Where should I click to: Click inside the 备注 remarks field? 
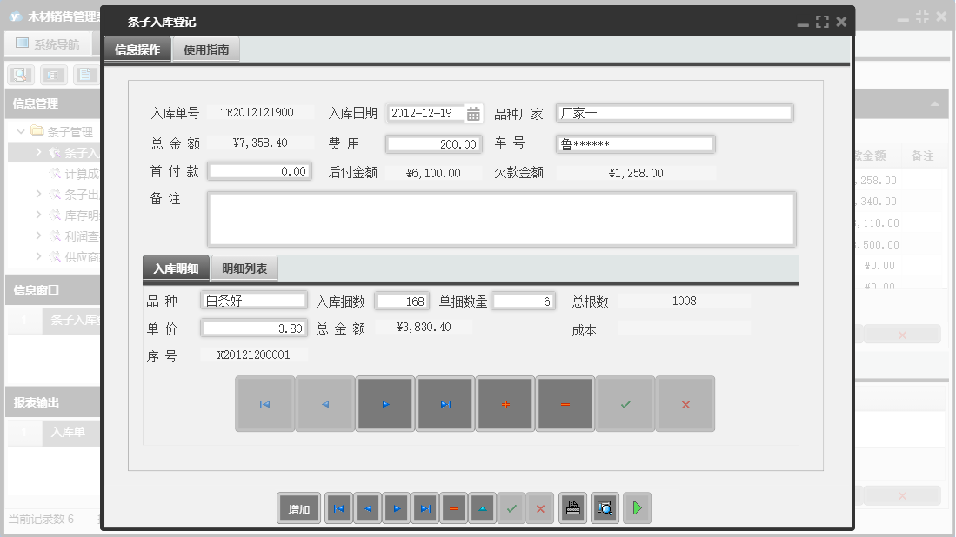(x=500, y=219)
